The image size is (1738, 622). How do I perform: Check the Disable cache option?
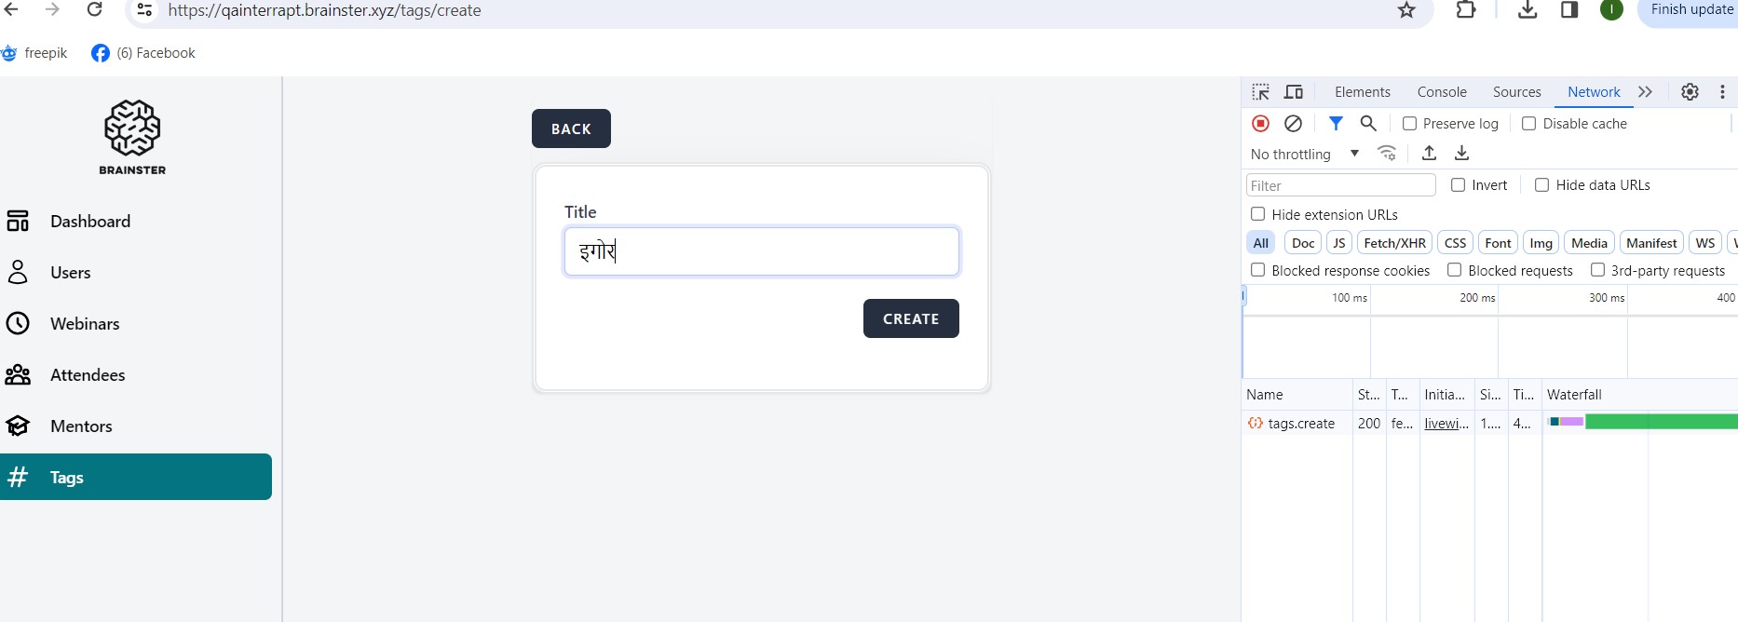pos(1528,124)
